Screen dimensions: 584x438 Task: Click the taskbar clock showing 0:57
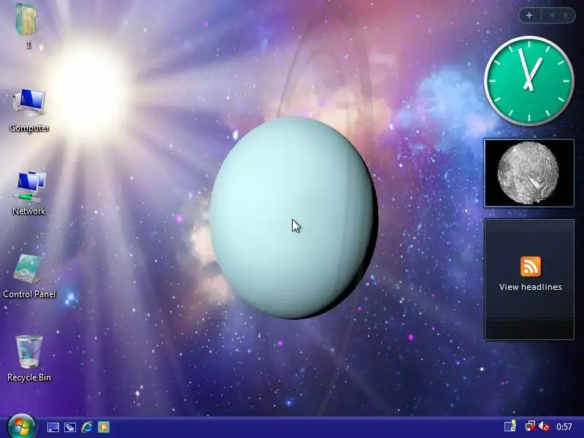564,427
